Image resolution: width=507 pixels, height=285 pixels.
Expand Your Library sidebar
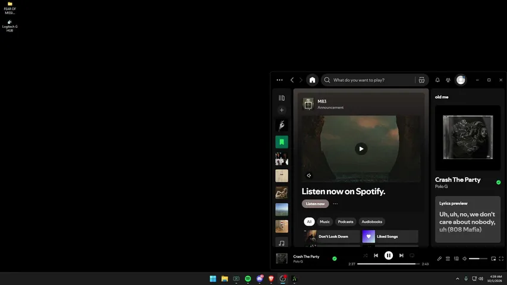(x=282, y=98)
